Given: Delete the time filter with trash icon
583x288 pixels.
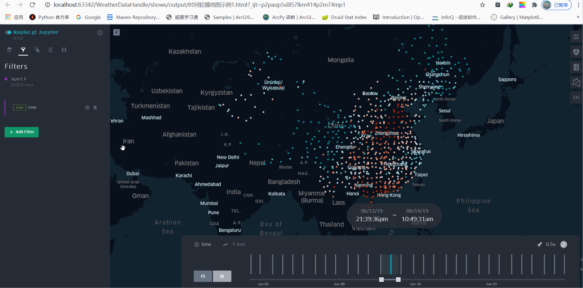Looking at the screenshot, I should point(95,108).
